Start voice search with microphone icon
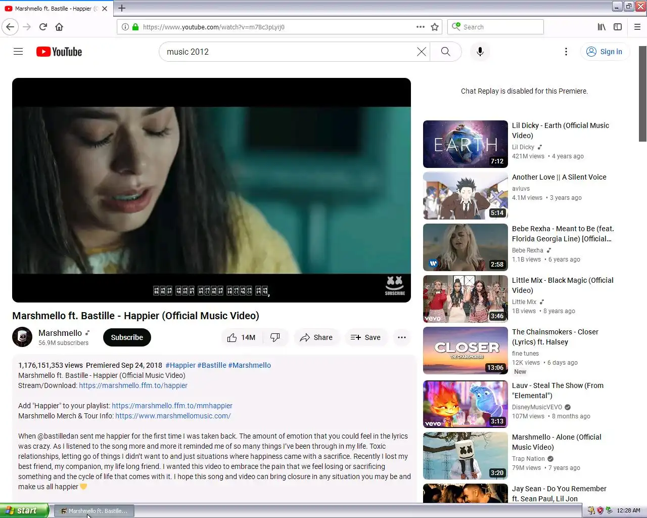647x518 pixels. click(480, 52)
